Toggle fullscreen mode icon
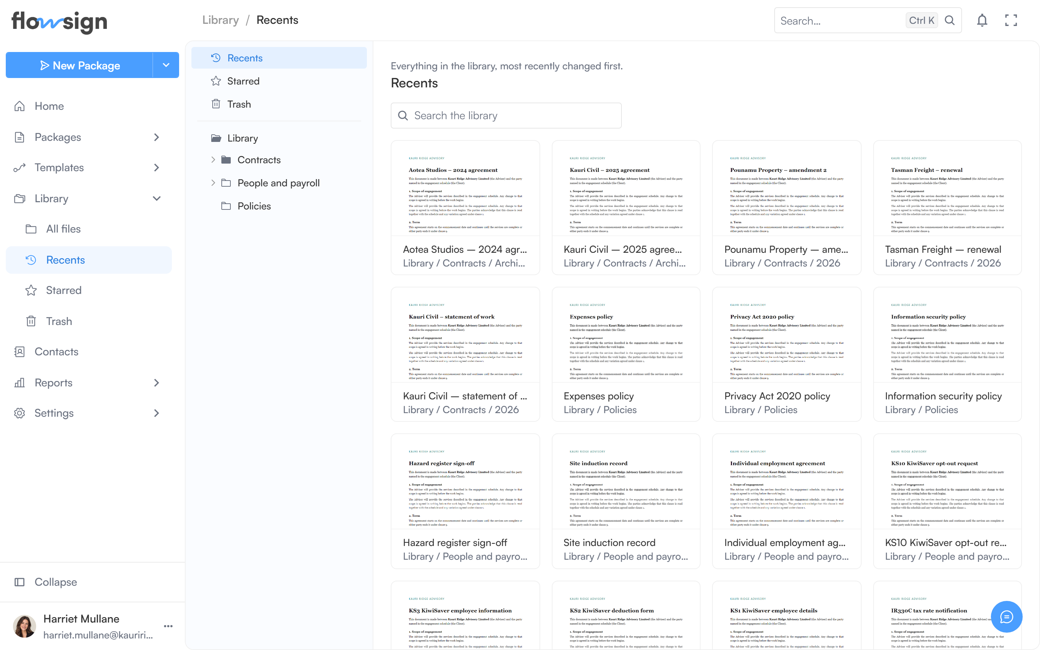This screenshot has height=650, width=1040. point(1011,20)
